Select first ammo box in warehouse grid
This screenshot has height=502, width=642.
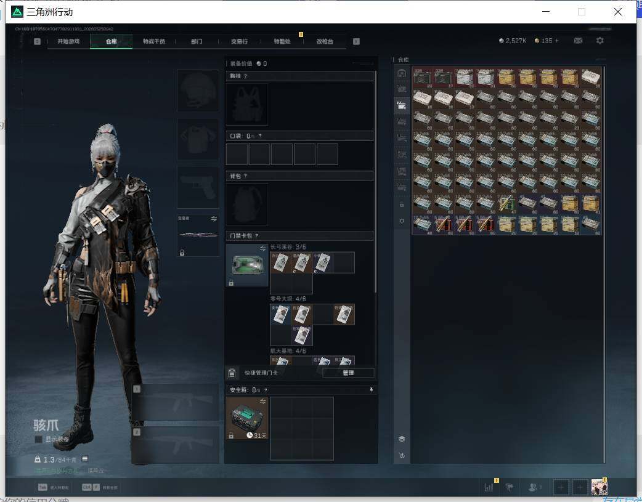[x=423, y=78]
